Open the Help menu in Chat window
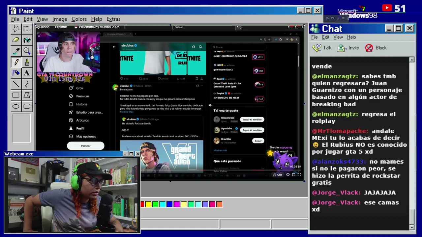The image size is (422, 237). (x=351, y=37)
